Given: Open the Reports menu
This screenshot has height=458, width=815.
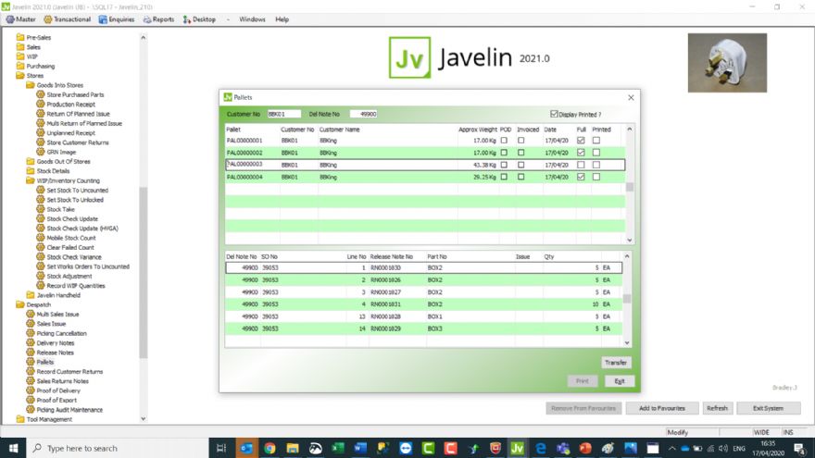Looking at the screenshot, I should [159, 19].
